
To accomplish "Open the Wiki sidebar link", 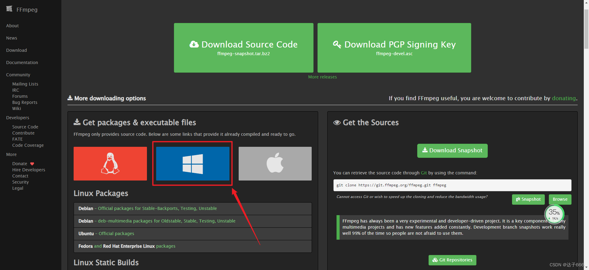I will click(x=17, y=108).
